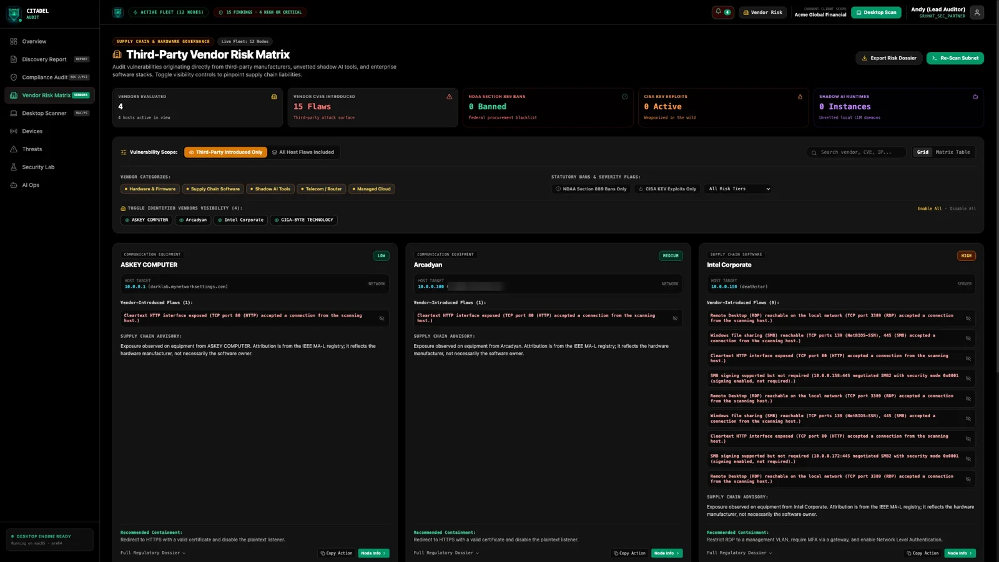Toggle Managed Cloud vendor category

[x=372, y=189]
